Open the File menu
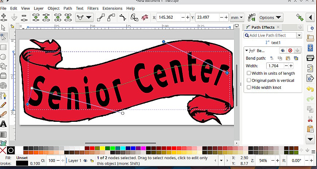 pos(3,8)
